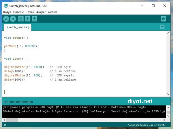The height and width of the screenshot is (129, 173).
Task: Click console scrollbar up arrow
Action: point(168,107)
